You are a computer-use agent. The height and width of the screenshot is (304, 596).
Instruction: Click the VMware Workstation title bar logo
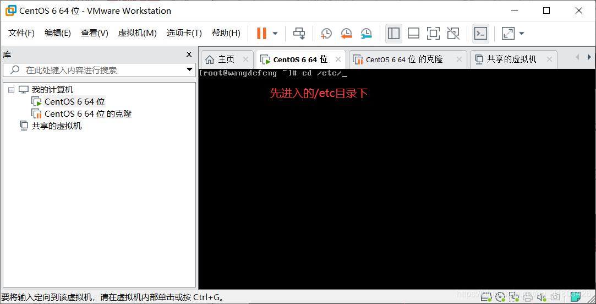(x=10, y=10)
